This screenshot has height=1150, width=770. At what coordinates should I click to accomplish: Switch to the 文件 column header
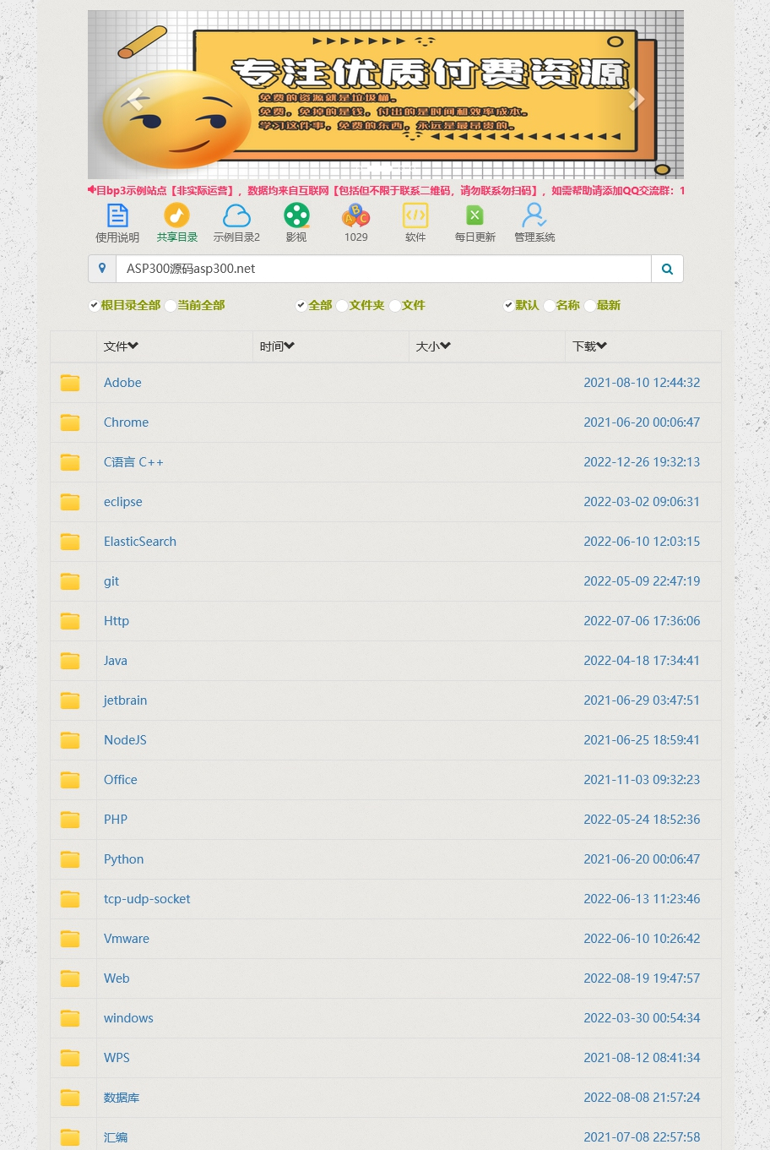(121, 346)
